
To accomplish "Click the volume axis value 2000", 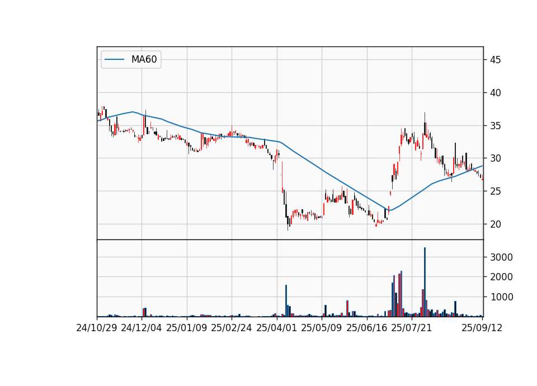I will pyautogui.click(x=501, y=277).
